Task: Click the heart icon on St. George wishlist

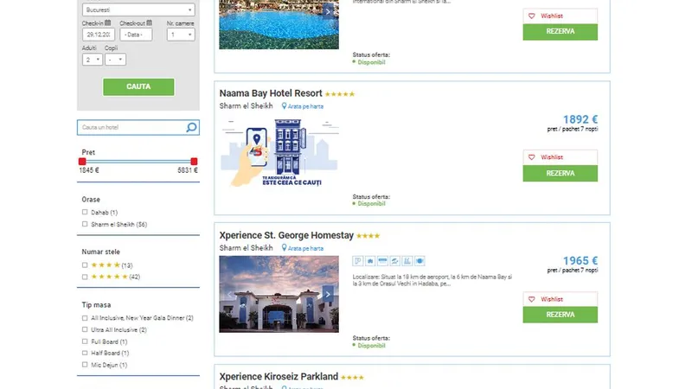Action: point(532,299)
